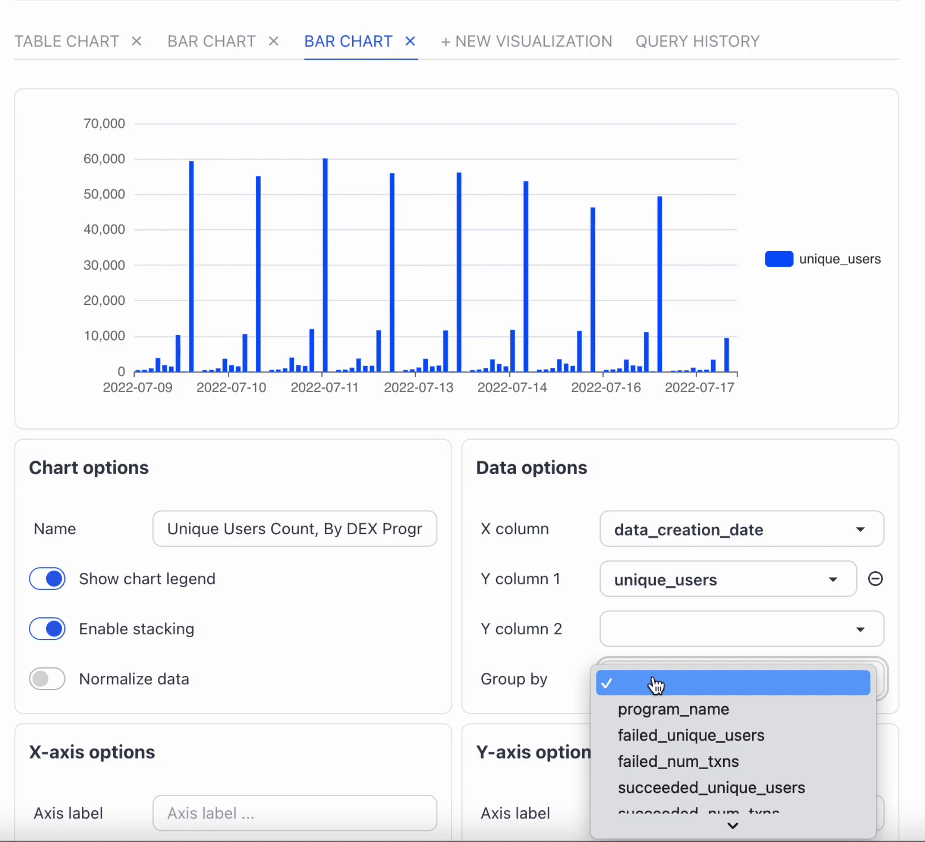Toggle Show chart legend switch
The height and width of the screenshot is (842, 925).
click(x=47, y=579)
